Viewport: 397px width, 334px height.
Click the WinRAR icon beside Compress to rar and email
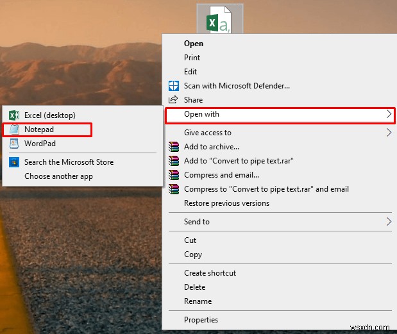coord(174,189)
